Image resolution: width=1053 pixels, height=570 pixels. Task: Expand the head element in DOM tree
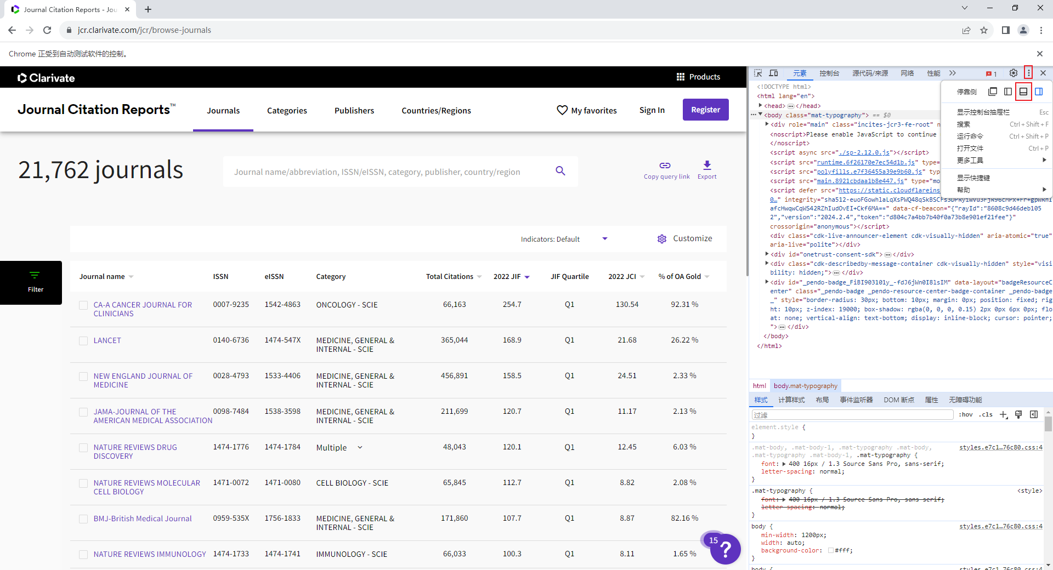coord(760,105)
